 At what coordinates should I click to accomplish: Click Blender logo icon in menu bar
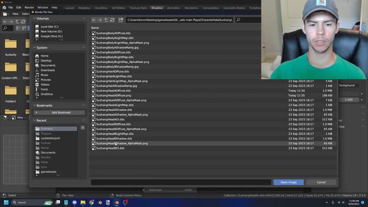click(4, 7)
